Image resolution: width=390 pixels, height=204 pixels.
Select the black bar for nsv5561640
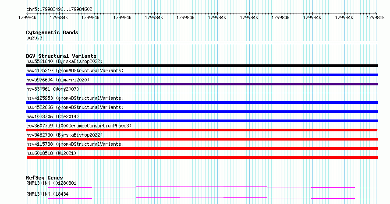tap(202, 66)
